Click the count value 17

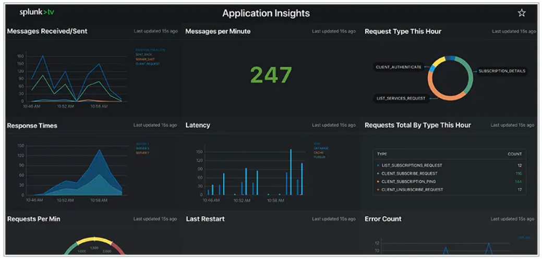(x=520, y=190)
